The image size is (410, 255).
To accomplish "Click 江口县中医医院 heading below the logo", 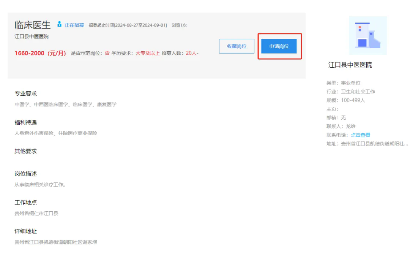I will tap(350, 65).
